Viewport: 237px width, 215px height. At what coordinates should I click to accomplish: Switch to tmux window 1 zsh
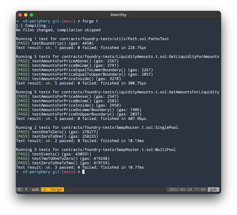point(32,189)
